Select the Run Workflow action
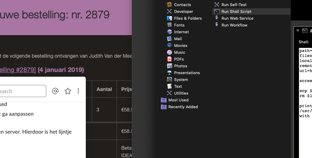 234,25
